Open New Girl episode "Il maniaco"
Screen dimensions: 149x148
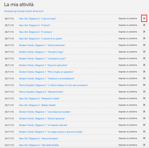36,32
